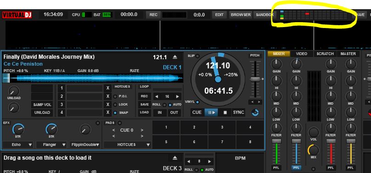The image size is (371, 173).
Task: Open the Flanger effect dropdown
Action: coord(51,145)
